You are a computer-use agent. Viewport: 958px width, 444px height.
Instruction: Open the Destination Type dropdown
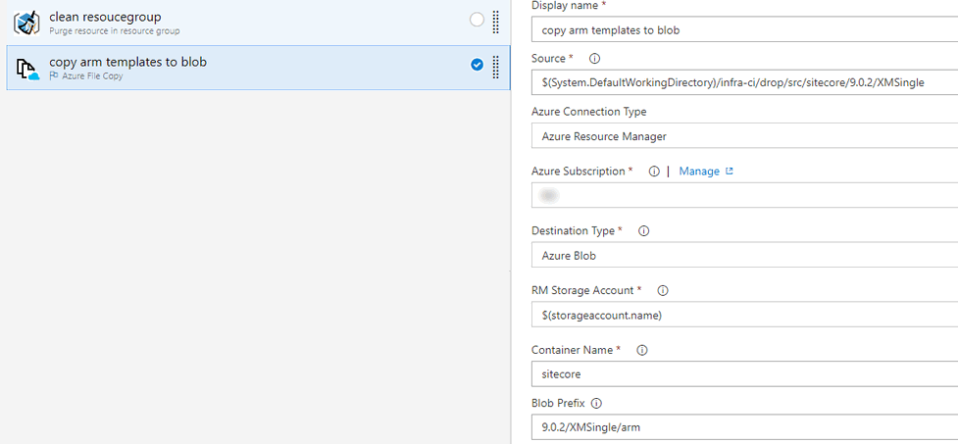[x=745, y=255]
